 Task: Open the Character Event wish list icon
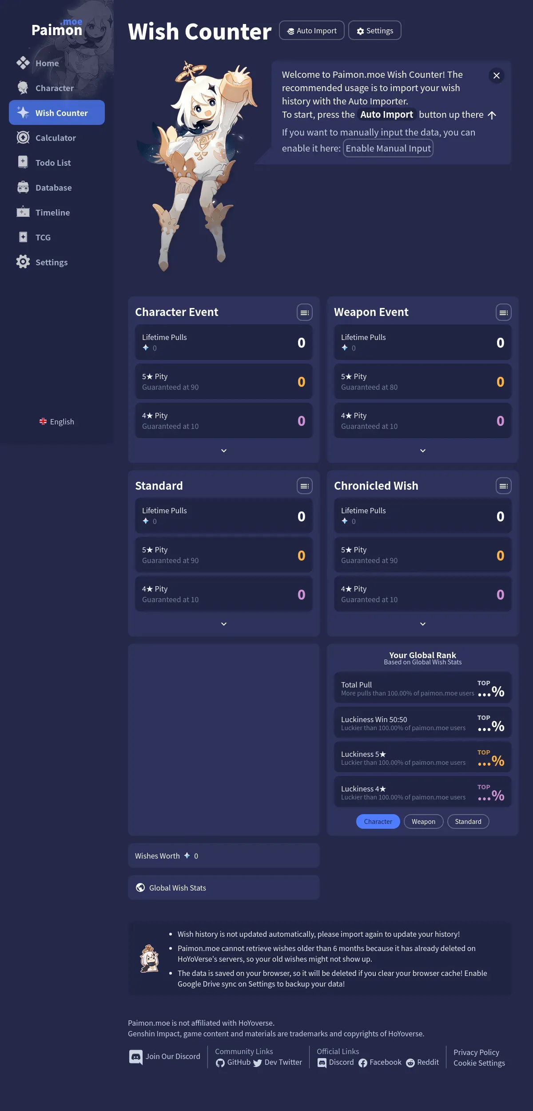305,312
